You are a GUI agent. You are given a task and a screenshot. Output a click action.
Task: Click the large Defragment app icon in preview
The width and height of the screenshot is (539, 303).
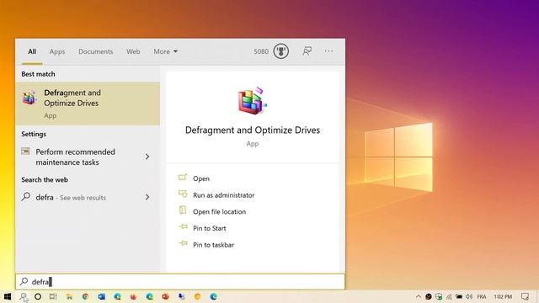tap(253, 101)
